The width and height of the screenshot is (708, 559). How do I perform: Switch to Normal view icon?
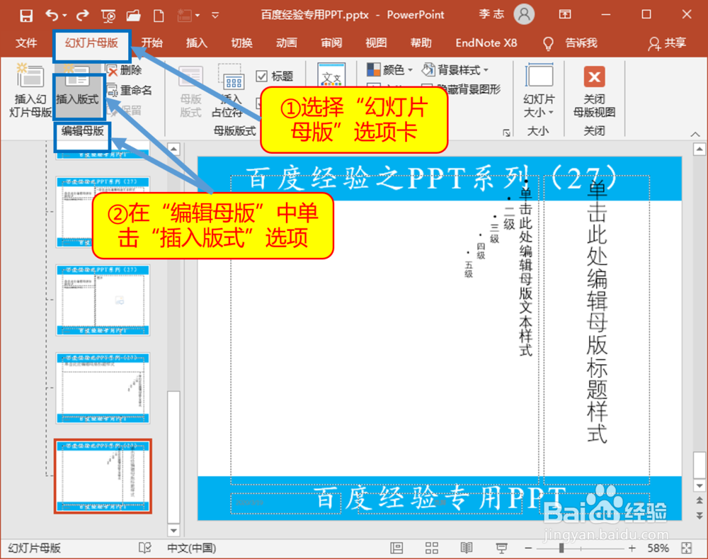click(396, 548)
